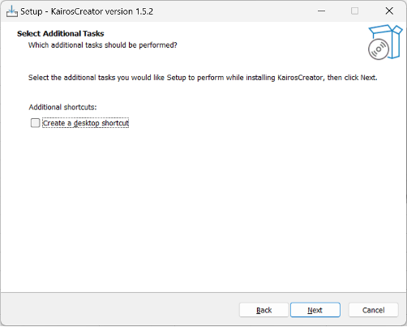Click the Setup installer icon in title bar
This screenshot has height=327, width=407.
coord(12,11)
